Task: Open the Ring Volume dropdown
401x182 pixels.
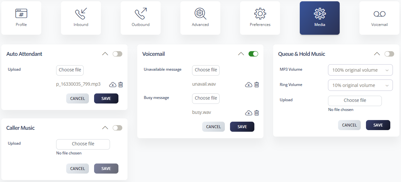Action: [360, 85]
